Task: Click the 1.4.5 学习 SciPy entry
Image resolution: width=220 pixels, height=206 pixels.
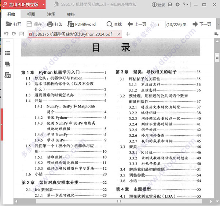Action: (70, 140)
